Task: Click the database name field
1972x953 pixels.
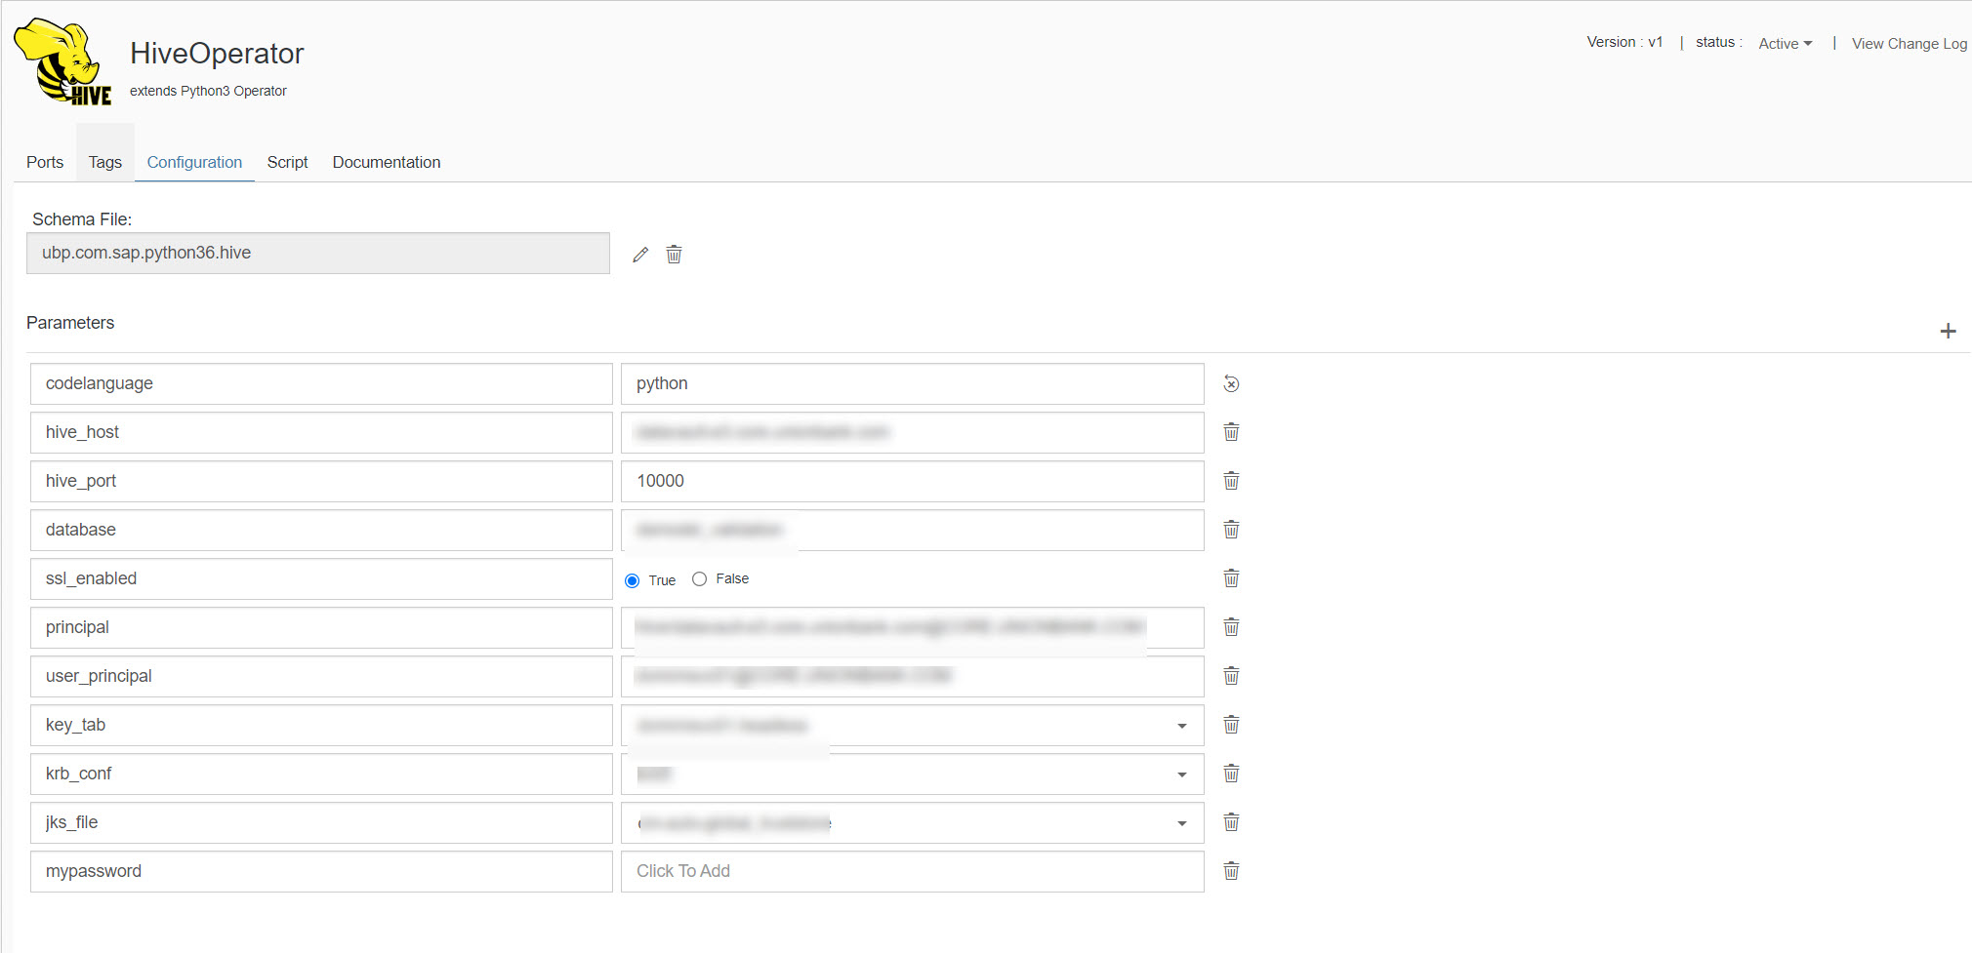Action: (321, 530)
